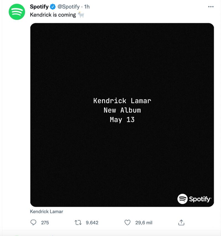Click the @Spotify handle

pyautogui.click(x=69, y=7)
